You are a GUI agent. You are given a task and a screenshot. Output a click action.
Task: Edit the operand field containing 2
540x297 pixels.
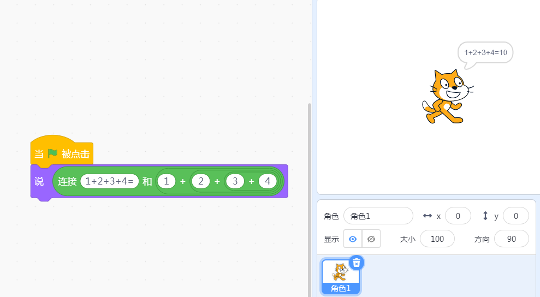point(201,181)
